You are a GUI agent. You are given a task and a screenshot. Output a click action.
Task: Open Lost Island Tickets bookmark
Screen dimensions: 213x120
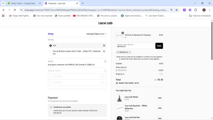155,16
